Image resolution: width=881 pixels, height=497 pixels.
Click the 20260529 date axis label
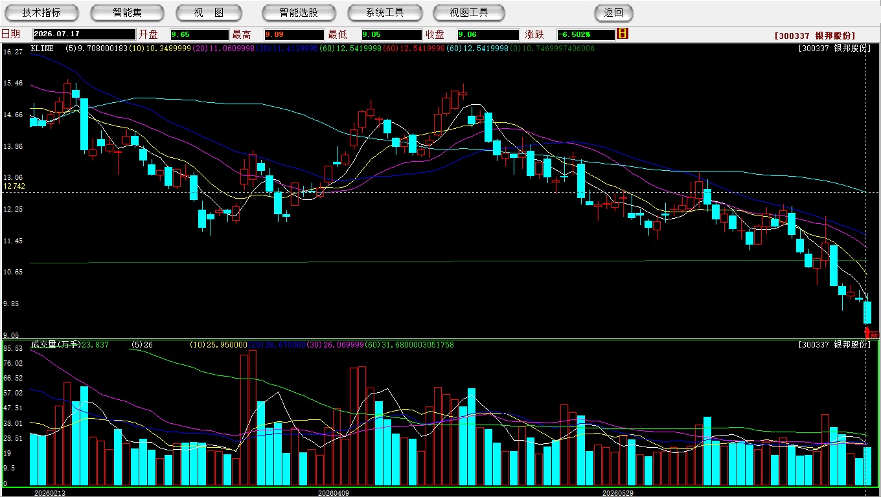(617, 492)
